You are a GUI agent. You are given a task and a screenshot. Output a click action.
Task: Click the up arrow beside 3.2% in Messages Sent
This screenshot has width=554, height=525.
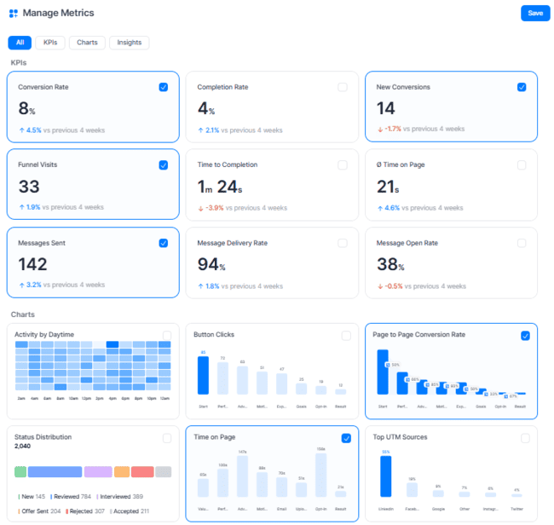coord(21,286)
